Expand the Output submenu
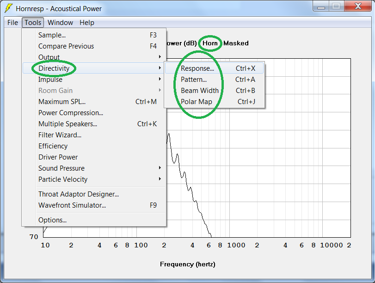375x283 pixels. 94,57
